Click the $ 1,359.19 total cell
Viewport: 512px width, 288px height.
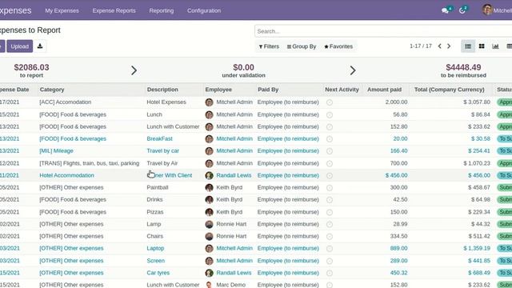click(x=477, y=248)
